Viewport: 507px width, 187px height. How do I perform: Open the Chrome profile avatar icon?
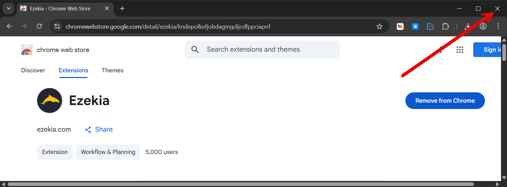click(483, 26)
